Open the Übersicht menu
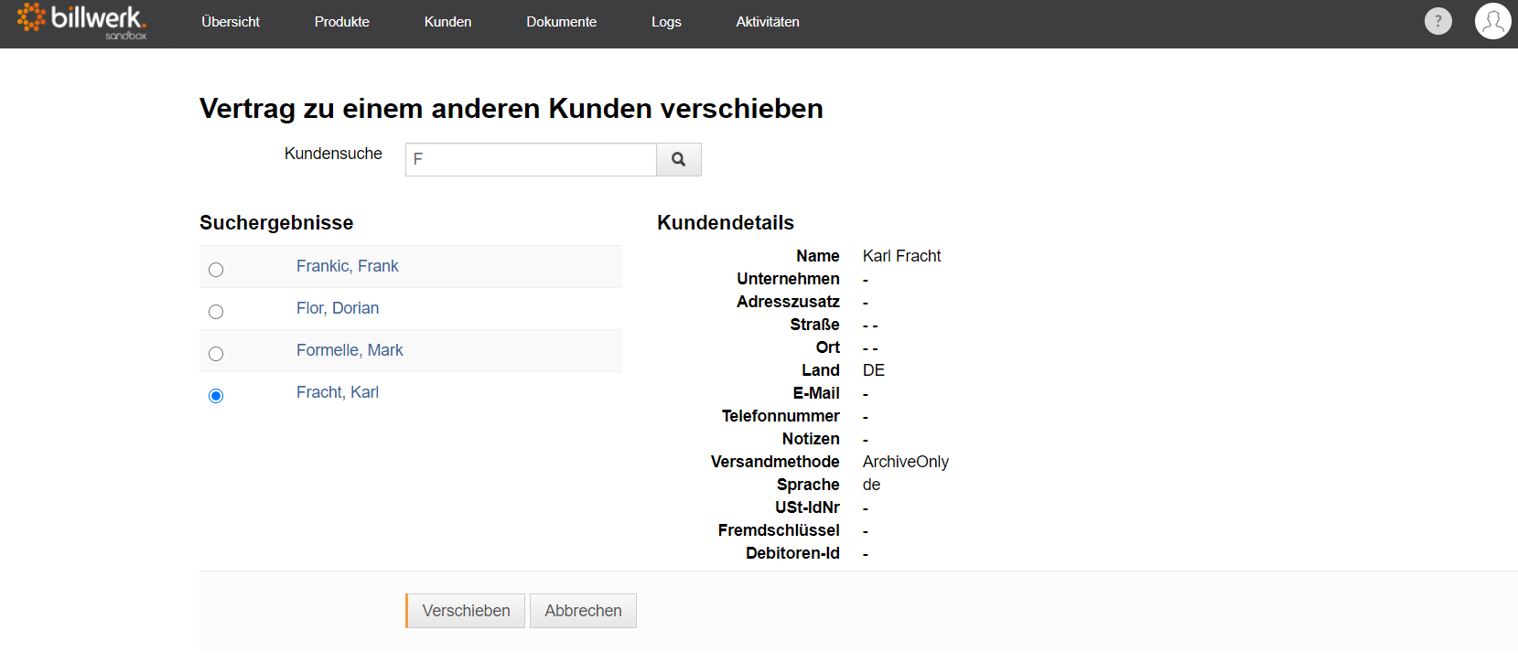 pyautogui.click(x=231, y=22)
